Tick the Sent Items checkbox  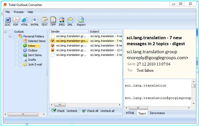pos(20,55)
